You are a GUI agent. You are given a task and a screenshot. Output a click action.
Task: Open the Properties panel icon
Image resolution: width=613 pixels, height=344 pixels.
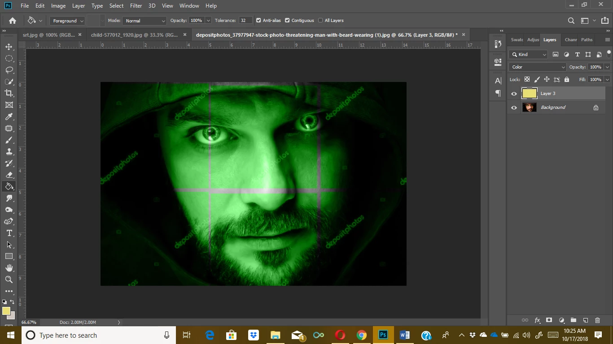(498, 62)
